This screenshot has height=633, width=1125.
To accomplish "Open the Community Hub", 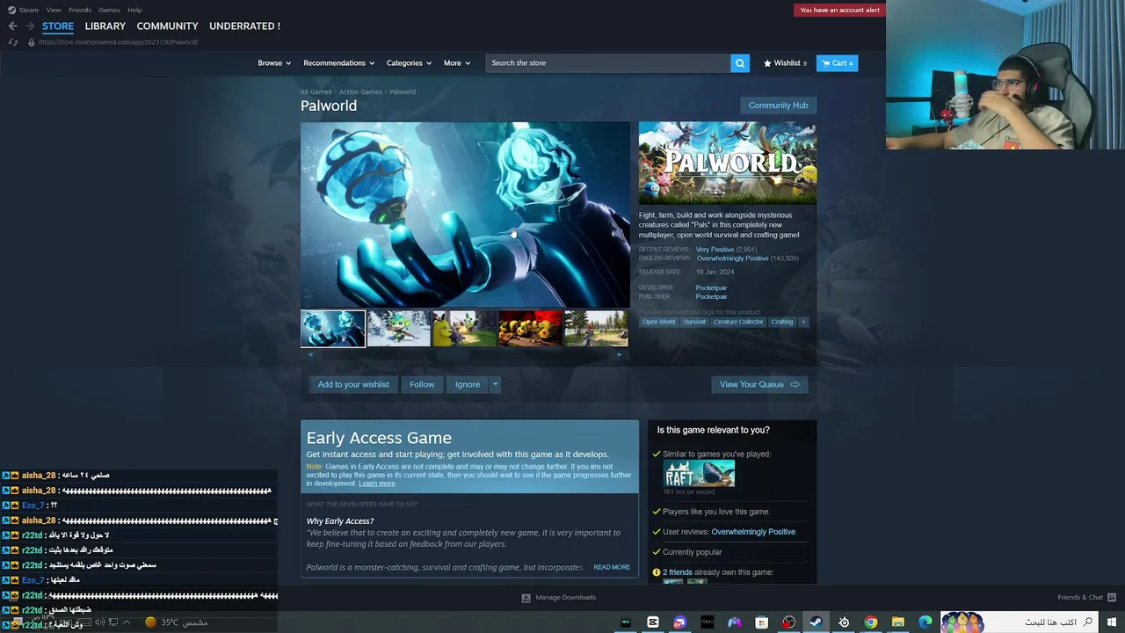I will coord(778,105).
